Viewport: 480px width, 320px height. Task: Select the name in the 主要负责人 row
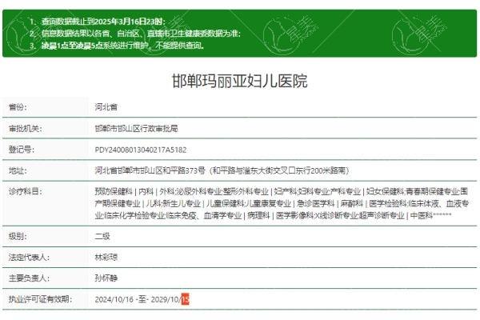click(x=106, y=278)
